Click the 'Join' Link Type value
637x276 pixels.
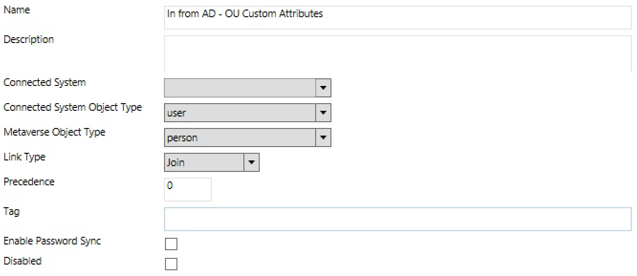tap(204, 163)
